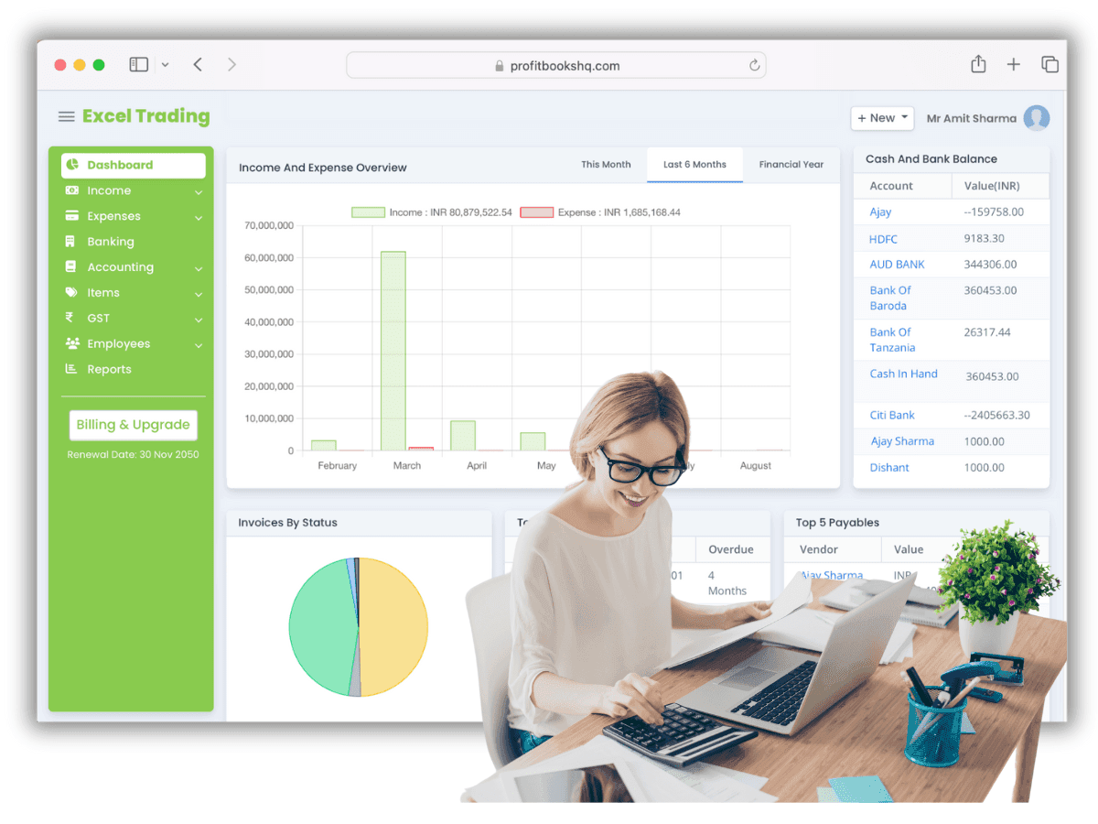This screenshot has height=824, width=1098.
Task: Click the Expenses card icon in the sidebar
Action: (71, 215)
